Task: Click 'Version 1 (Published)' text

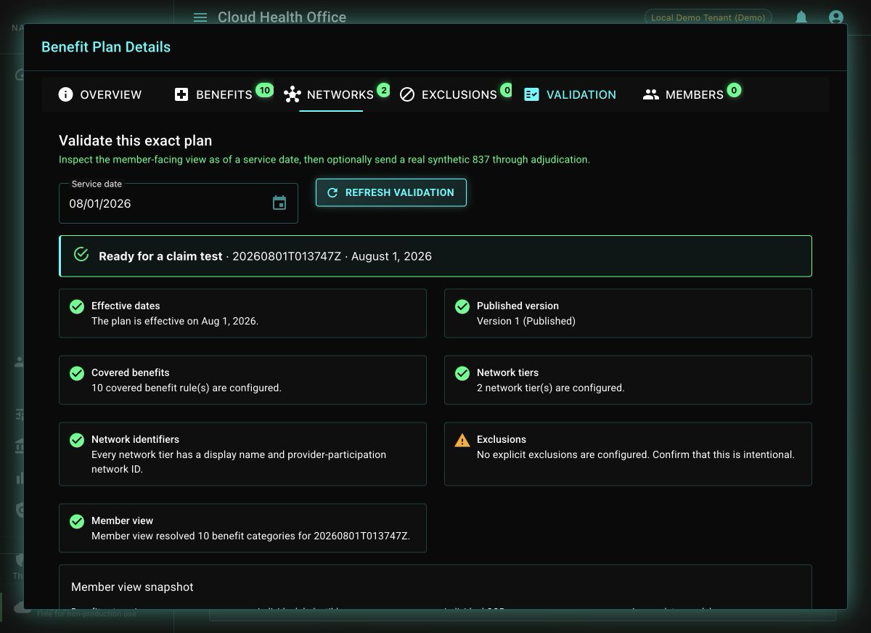Action: pyautogui.click(x=526, y=321)
